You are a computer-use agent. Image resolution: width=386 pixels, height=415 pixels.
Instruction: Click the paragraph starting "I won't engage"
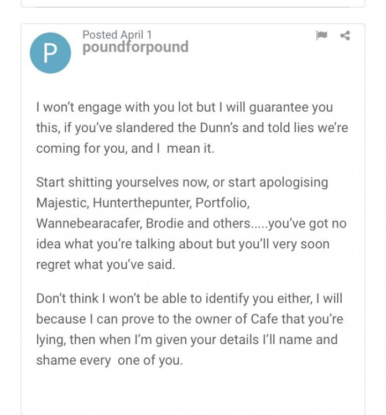(x=192, y=128)
